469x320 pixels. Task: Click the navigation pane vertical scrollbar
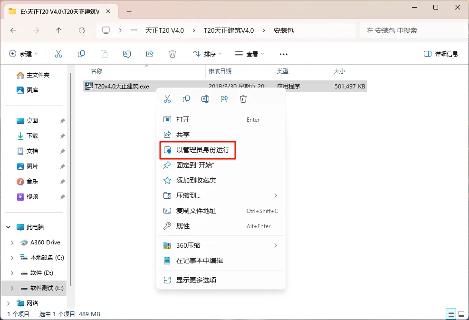coord(71,180)
